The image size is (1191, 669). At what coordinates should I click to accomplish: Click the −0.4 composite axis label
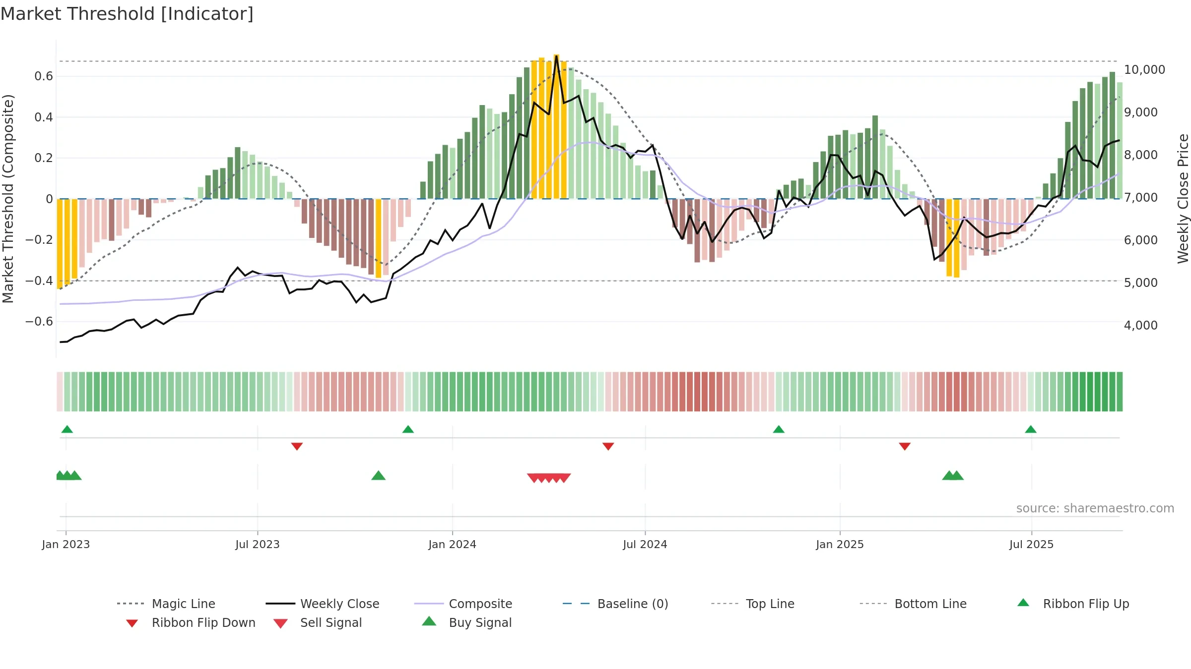(x=39, y=281)
